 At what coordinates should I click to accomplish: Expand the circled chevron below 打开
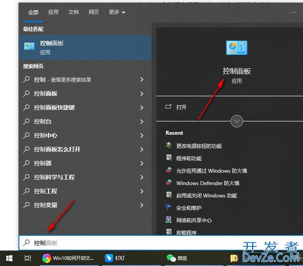(x=236, y=121)
